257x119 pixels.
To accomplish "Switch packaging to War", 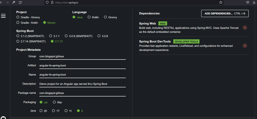I will coord(54,102).
